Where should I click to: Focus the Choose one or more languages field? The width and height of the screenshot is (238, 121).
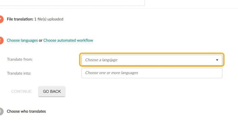coord(152,73)
